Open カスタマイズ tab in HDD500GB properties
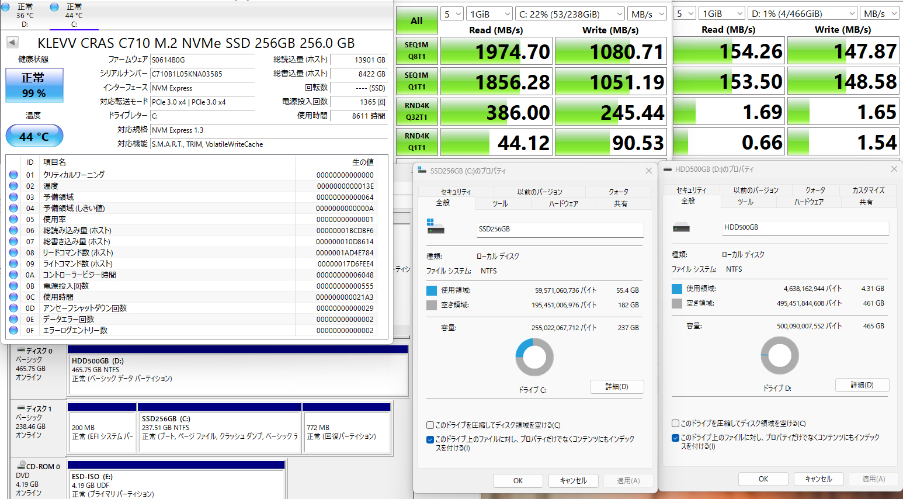903x499 pixels. coord(868,190)
